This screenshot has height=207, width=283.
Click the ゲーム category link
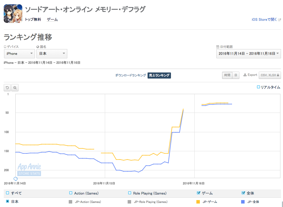[x=52, y=20]
